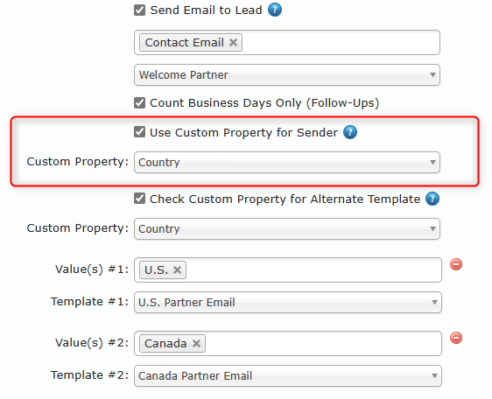Open the Template #2 Canada Partner Email dropdown
492x399 pixels.
coord(288,375)
